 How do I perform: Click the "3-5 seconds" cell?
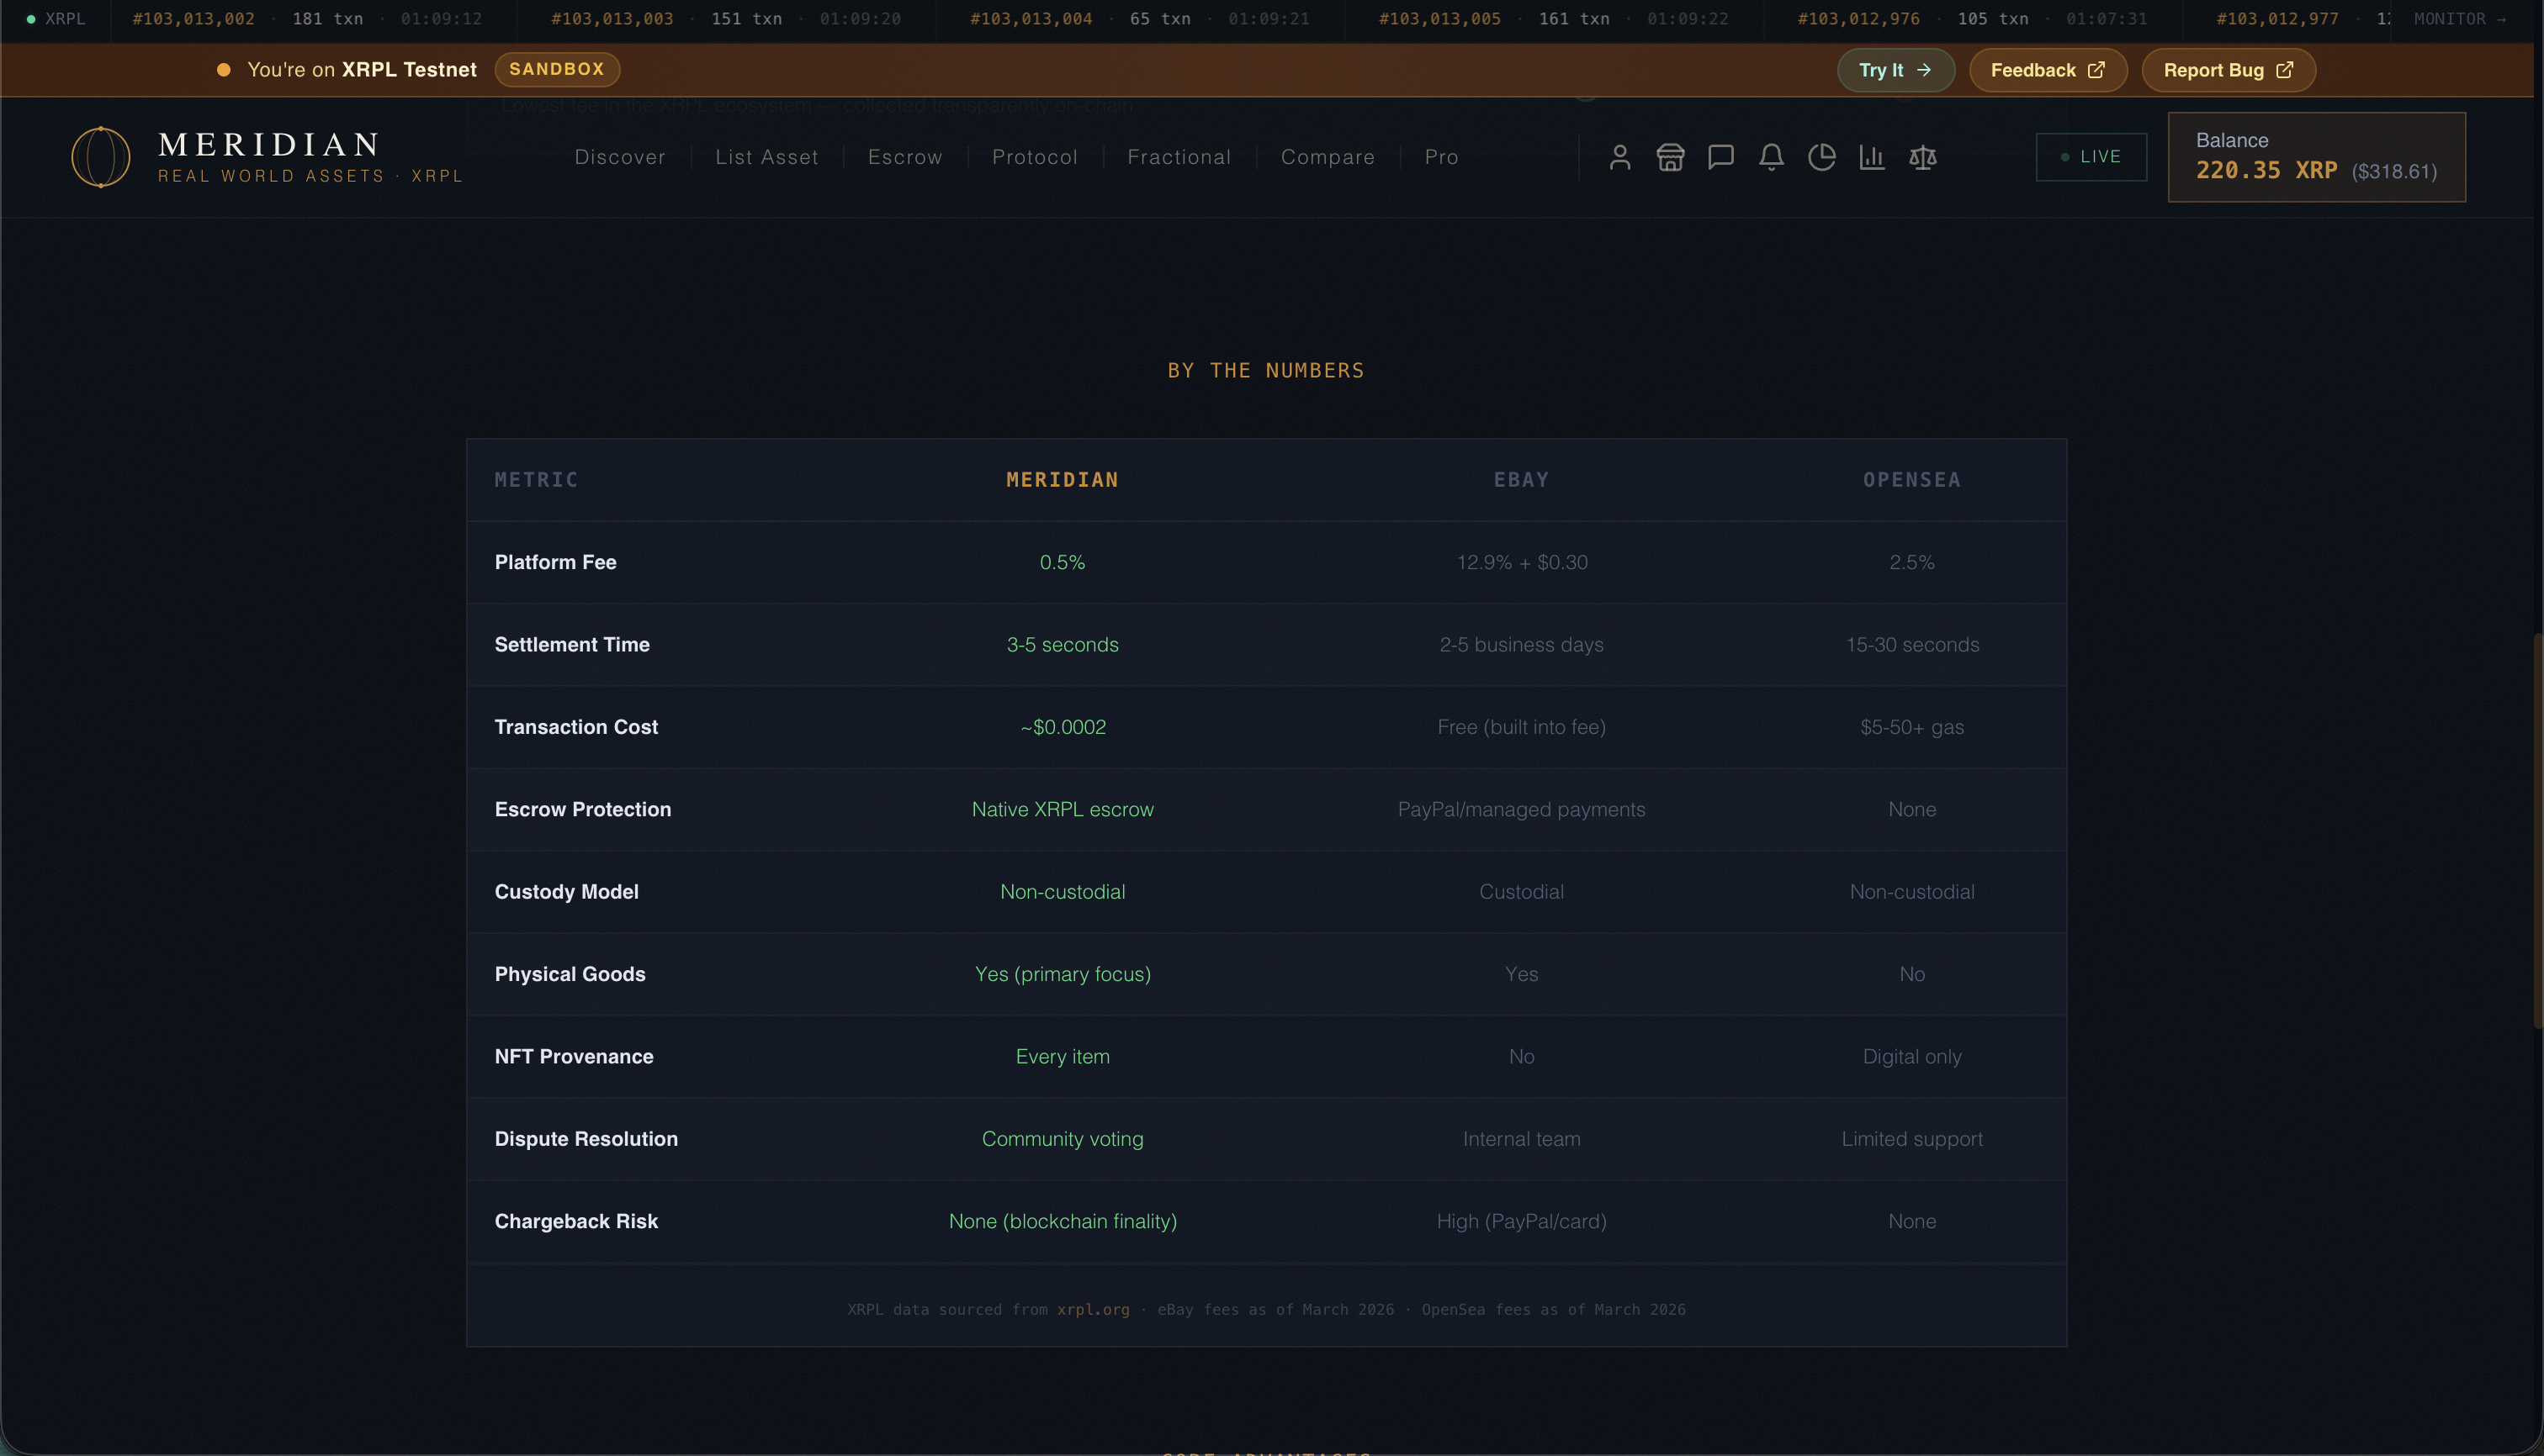coord(1062,645)
